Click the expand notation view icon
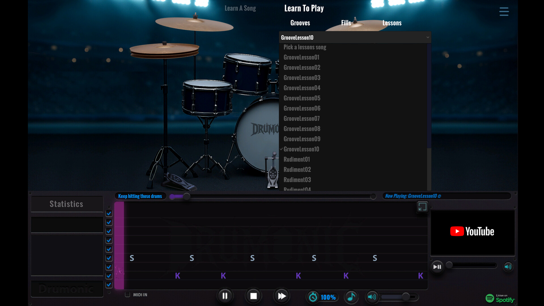This screenshot has height=306, width=544. 422,207
